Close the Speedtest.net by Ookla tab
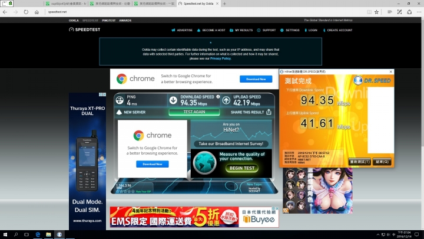Image resolution: width=424 pixels, height=239 pixels. (x=217, y=4)
